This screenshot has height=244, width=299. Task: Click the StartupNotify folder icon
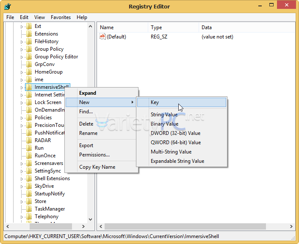click(29, 194)
